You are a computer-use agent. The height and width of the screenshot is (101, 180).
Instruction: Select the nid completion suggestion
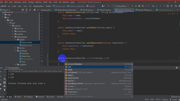point(98,67)
